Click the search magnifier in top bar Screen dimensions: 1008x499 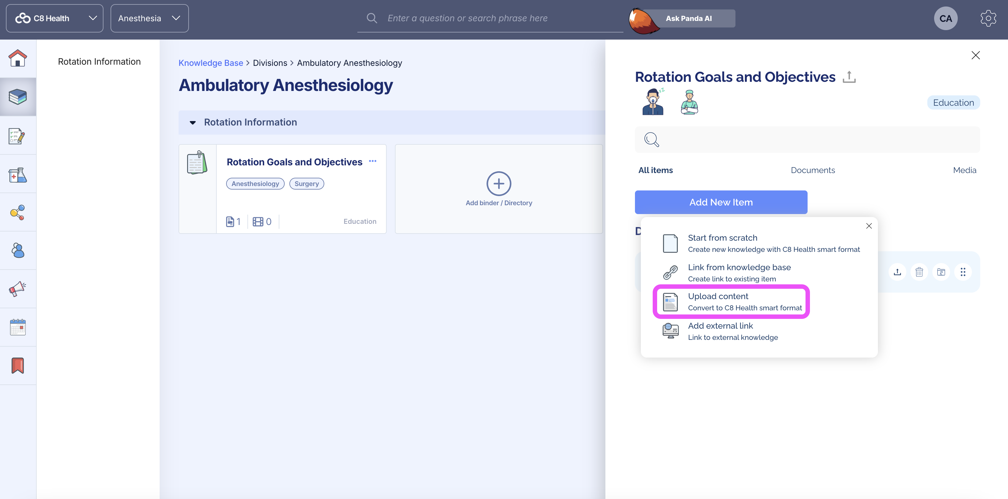click(372, 18)
